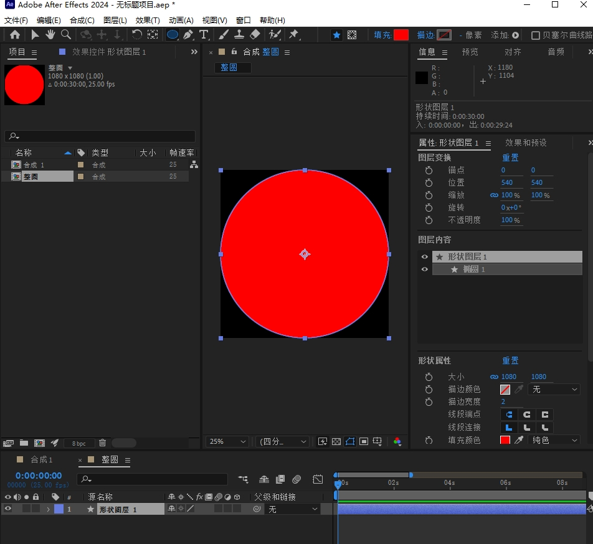Open the 添加 shape add menu arrow
Viewport: 593px width, 544px height.
516,35
